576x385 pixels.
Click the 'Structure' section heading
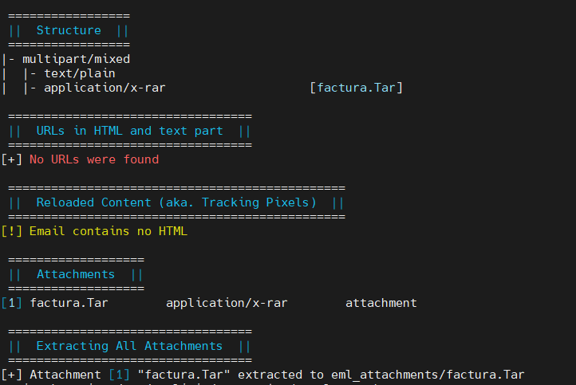point(69,30)
